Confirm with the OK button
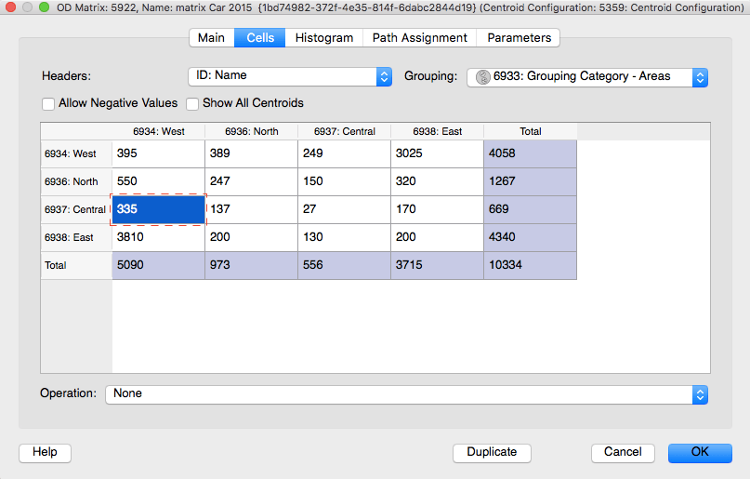 (x=700, y=453)
